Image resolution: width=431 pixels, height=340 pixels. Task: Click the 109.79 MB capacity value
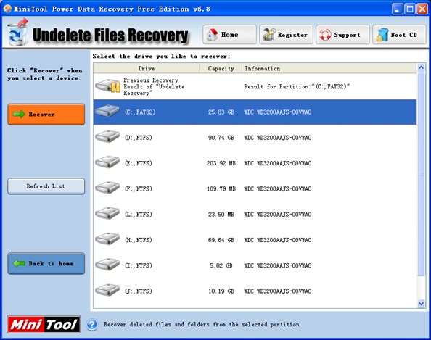click(221, 188)
